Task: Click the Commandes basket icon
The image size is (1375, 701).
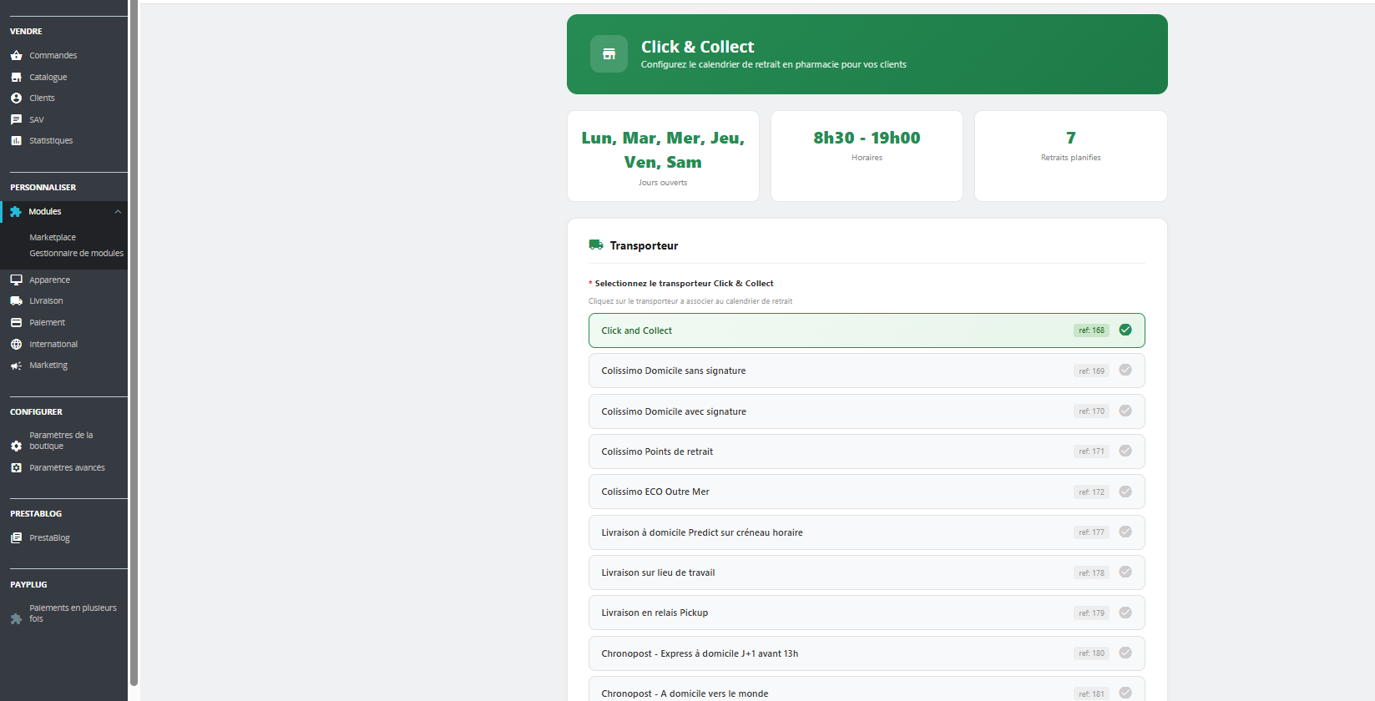Action: (x=16, y=55)
